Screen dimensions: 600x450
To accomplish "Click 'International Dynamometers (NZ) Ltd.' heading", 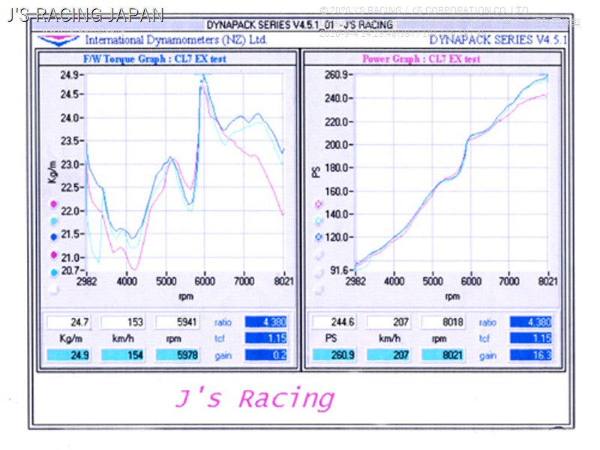I will click(176, 40).
